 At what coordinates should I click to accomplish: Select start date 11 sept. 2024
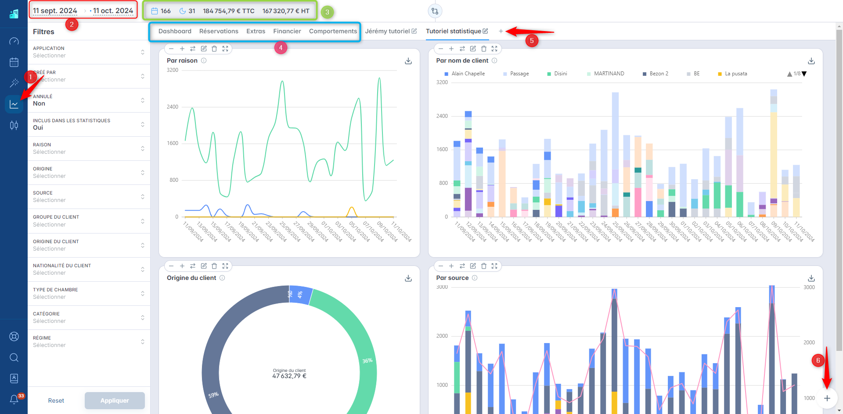coord(55,11)
